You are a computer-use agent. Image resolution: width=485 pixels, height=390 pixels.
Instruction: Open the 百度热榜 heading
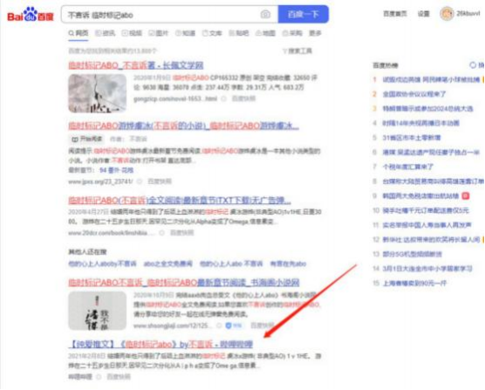pos(386,65)
